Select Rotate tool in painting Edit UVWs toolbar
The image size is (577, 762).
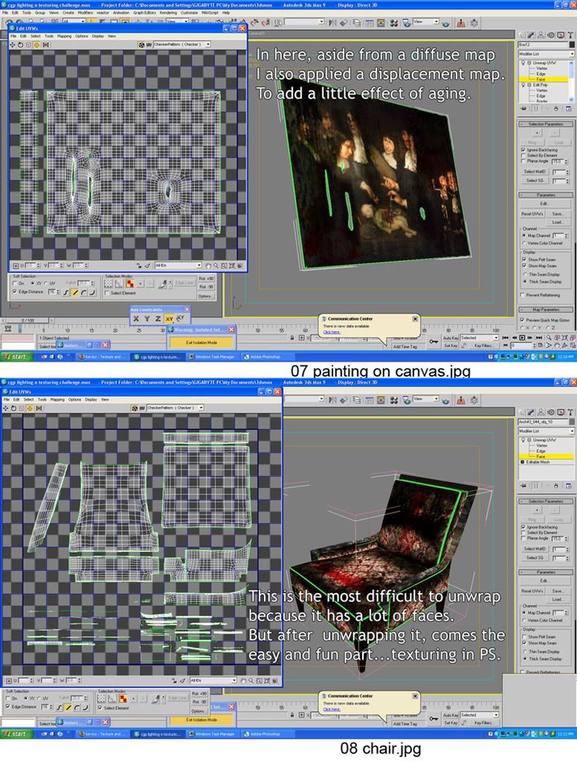[20, 45]
